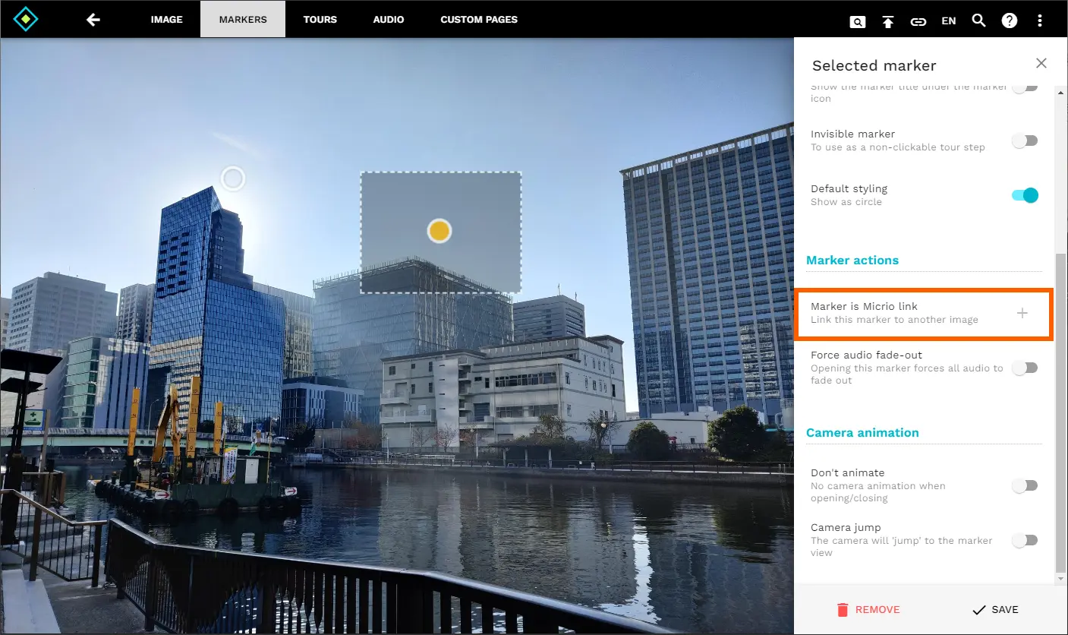Open the help question mark icon
The width and height of the screenshot is (1068, 635).
(x=1009, y=21)
